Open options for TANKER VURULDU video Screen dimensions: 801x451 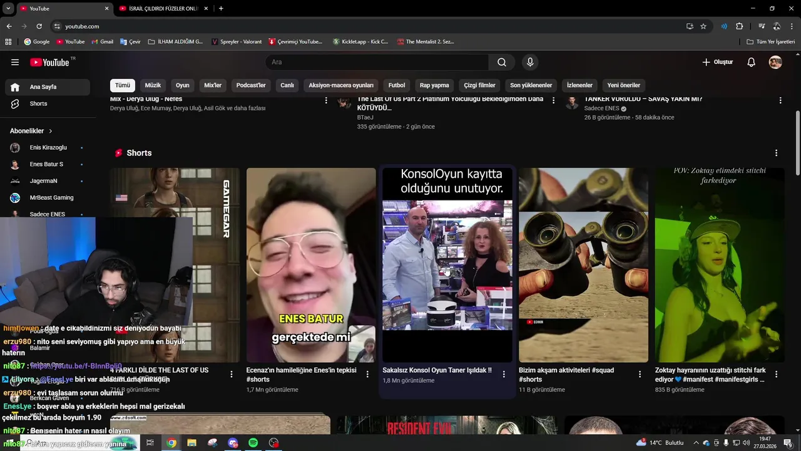tap(780, 100)
